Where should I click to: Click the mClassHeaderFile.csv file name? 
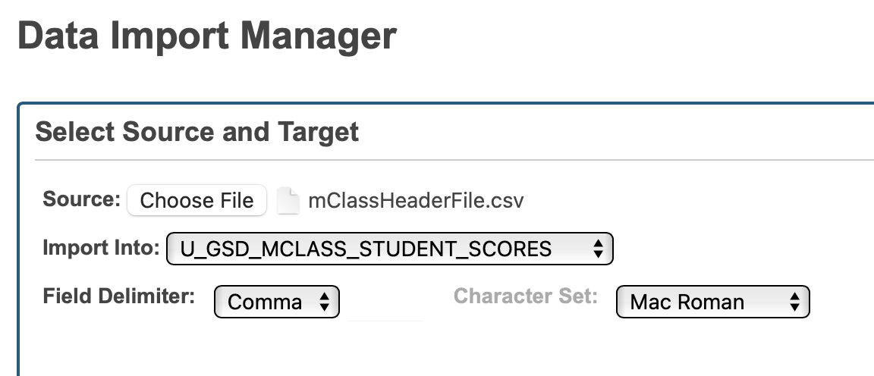[416, 201]
